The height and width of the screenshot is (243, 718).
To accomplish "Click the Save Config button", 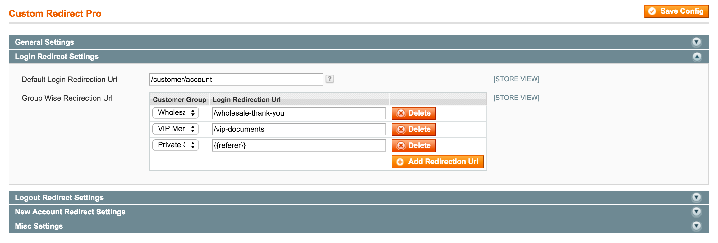I will click(x=676, y=11).
